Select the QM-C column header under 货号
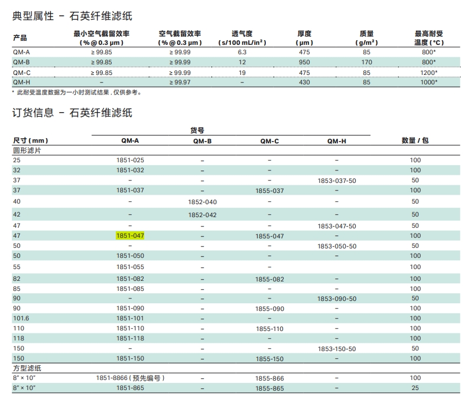The height and width of the screenshot is (403, 465). [x=269, y=141]
